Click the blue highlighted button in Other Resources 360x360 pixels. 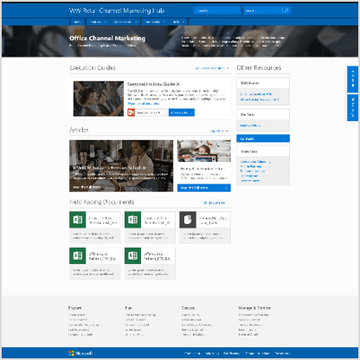click(x=263, y=138)
